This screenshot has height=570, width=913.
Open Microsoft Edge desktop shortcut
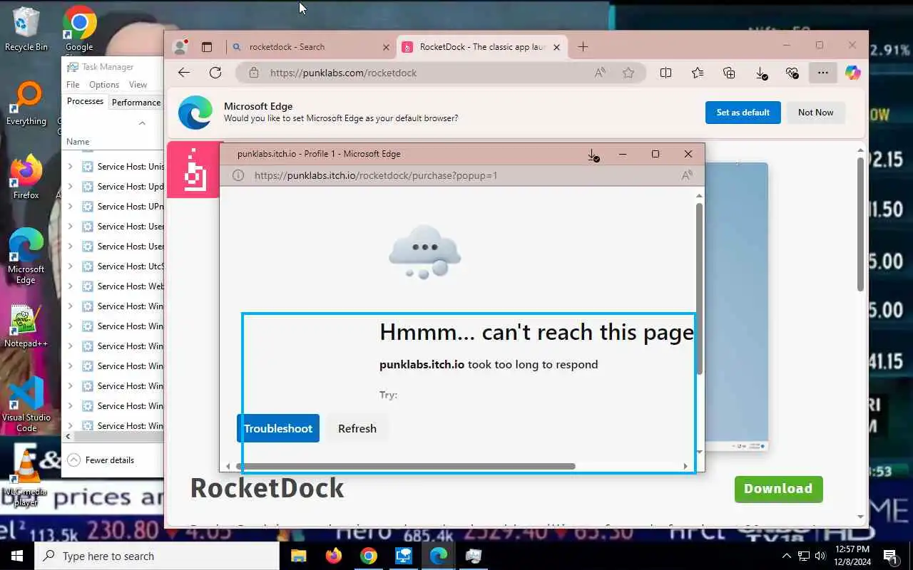click(26, 255)
